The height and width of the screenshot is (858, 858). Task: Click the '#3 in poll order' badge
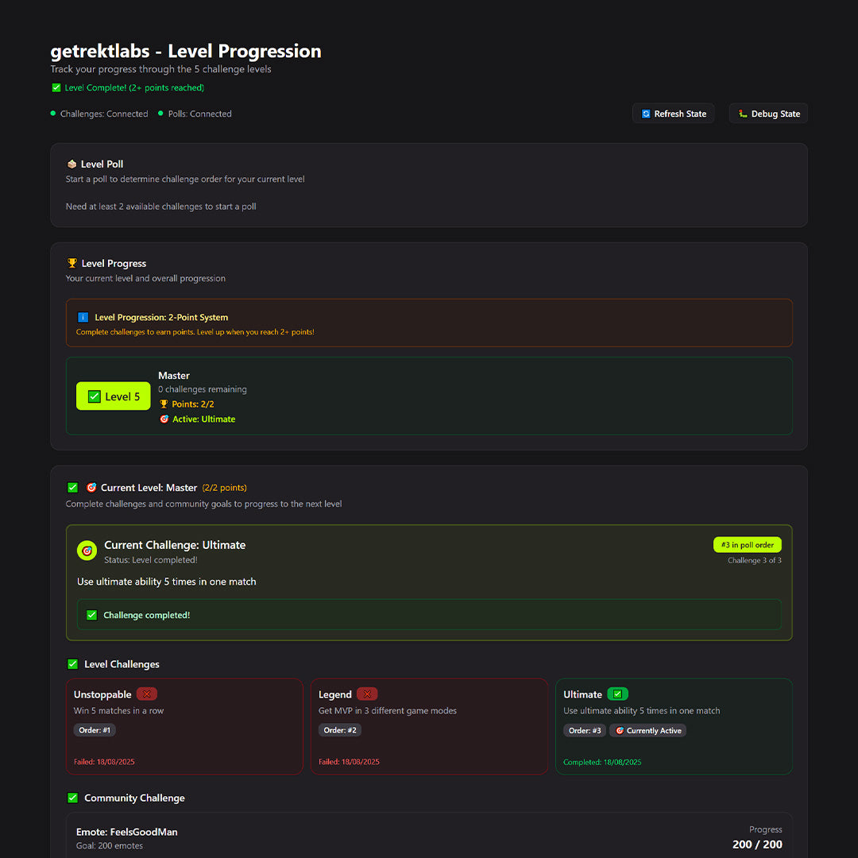747,545
